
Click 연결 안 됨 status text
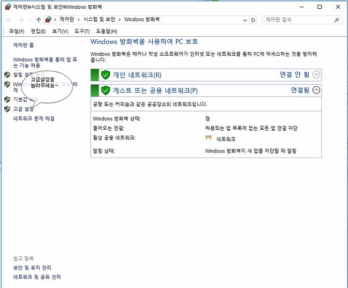pos(294,75)
